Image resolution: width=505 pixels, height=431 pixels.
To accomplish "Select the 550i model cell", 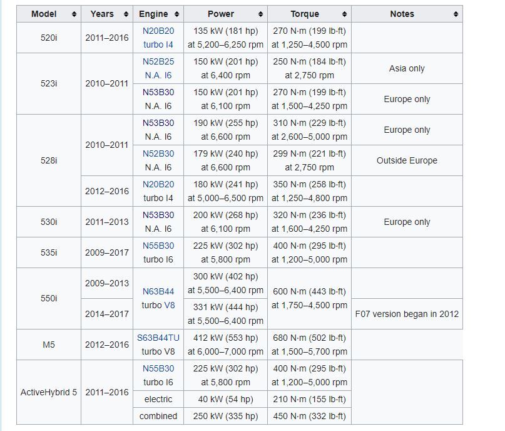I will (49, 299).
